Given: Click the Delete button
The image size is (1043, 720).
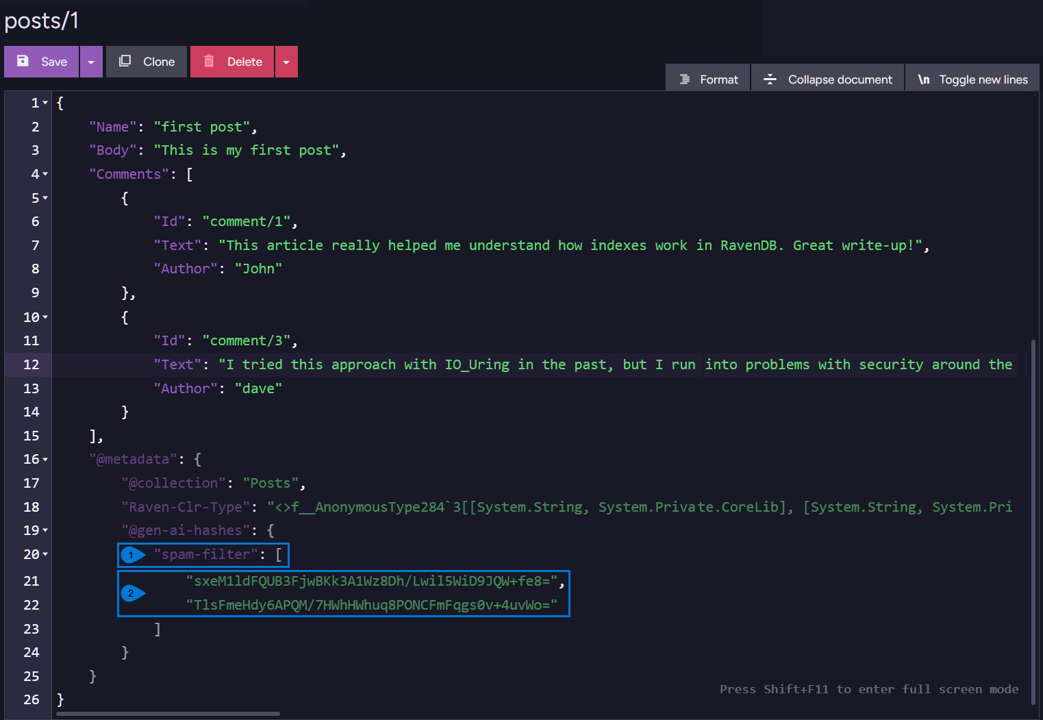Looking at the screenshot, I should click(232, 62).
